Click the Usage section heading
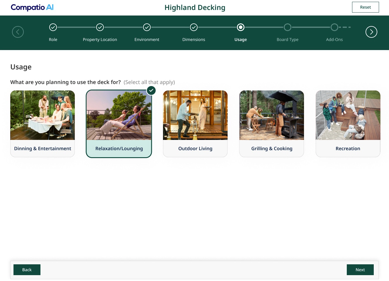The width and height of the screenshot is (389, 281). click(x=21, y=67)
